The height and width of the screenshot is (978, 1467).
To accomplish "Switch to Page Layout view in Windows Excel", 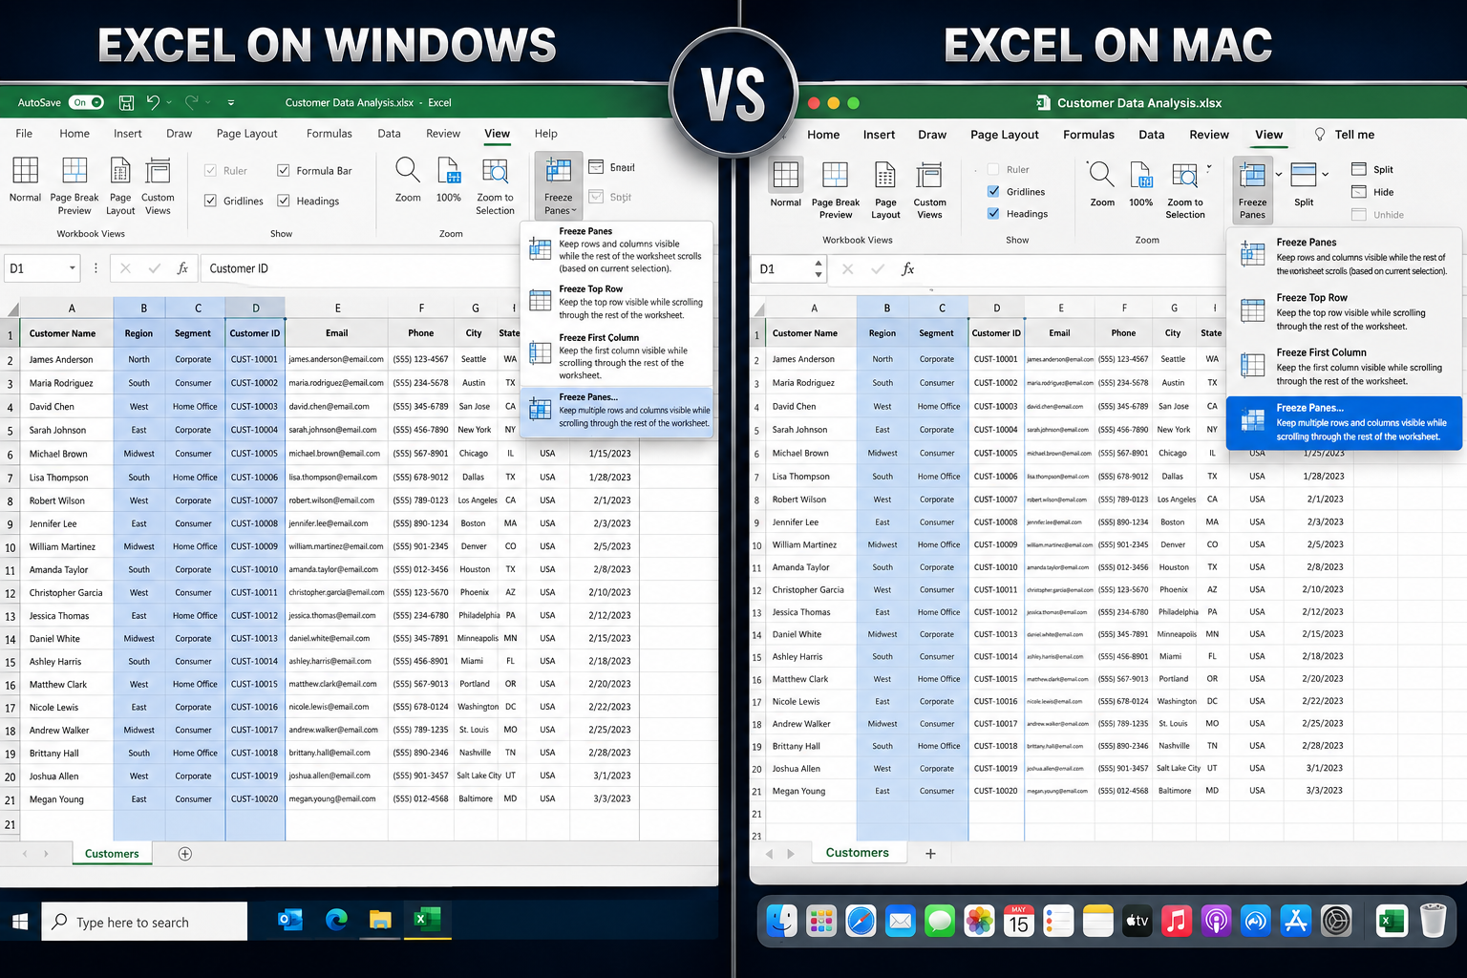I will pyautogui.click(x=120, y=185).
